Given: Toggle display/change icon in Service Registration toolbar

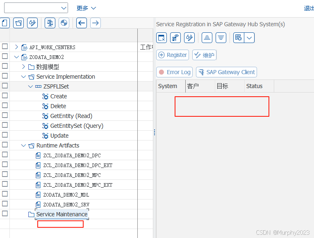Looking at the screenshot, I should pos(189,38).
